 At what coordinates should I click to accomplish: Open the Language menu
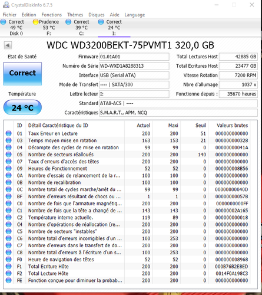tap(135, 15)
